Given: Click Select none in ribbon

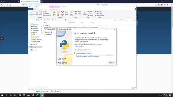Looking at the screenshot, I should pos(98,13).
